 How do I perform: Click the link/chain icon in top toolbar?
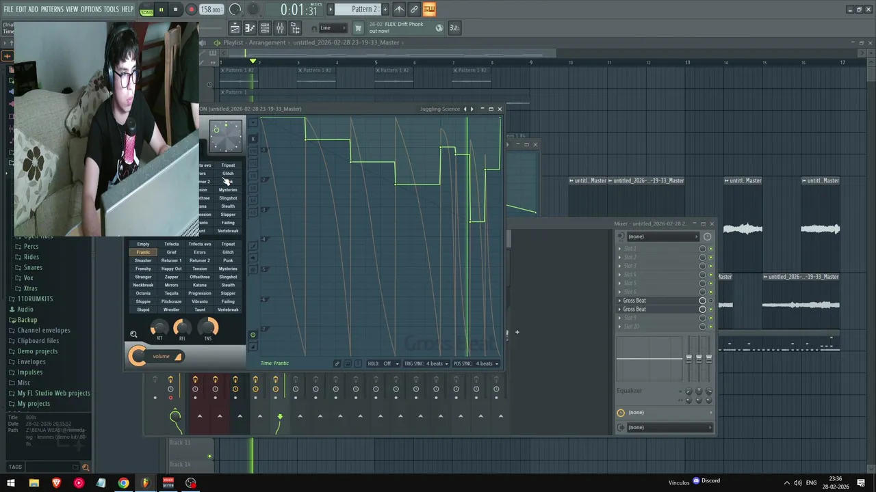click(x=414, y=9)
